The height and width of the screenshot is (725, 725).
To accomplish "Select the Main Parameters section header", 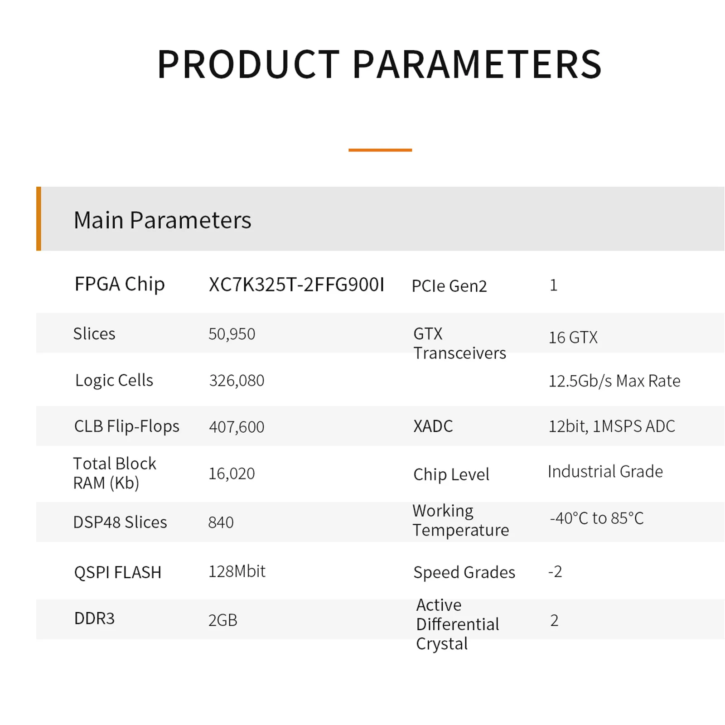I will (162, 220).
